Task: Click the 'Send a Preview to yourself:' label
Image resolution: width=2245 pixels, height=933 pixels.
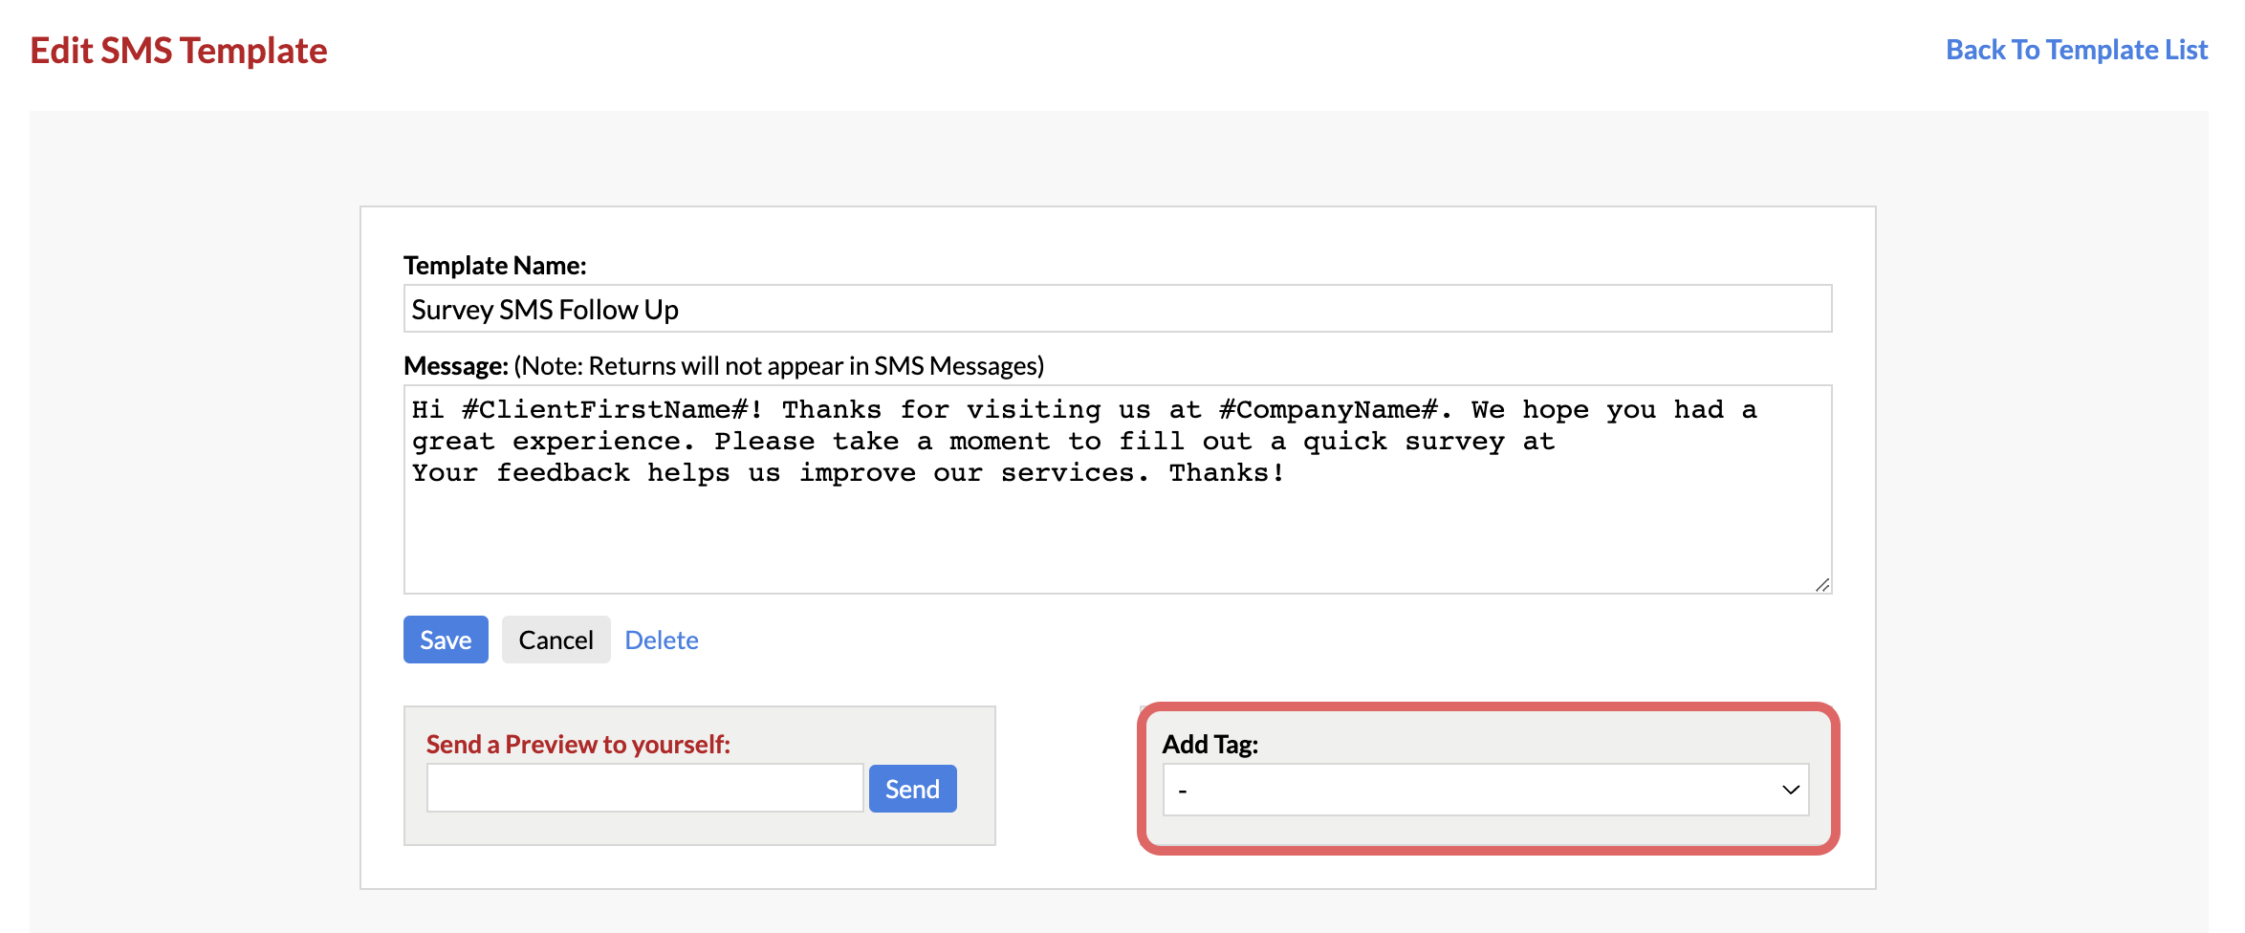Action: click(x=578, y=744)
